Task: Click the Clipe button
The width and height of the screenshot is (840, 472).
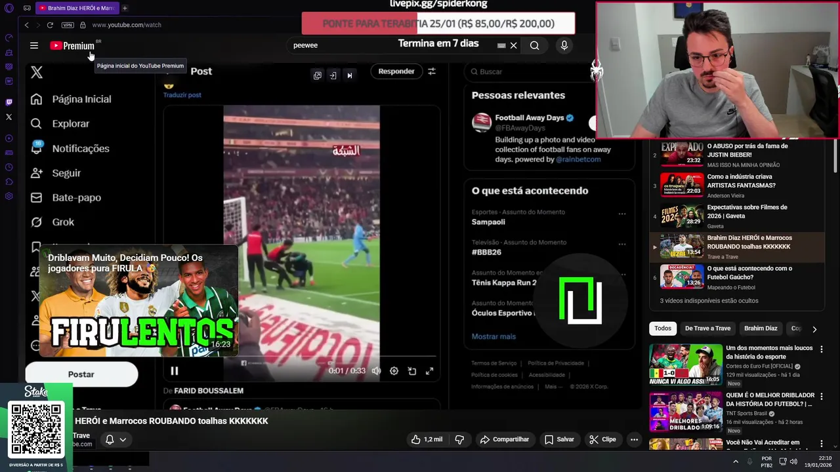Action: [x=602, y=439]
